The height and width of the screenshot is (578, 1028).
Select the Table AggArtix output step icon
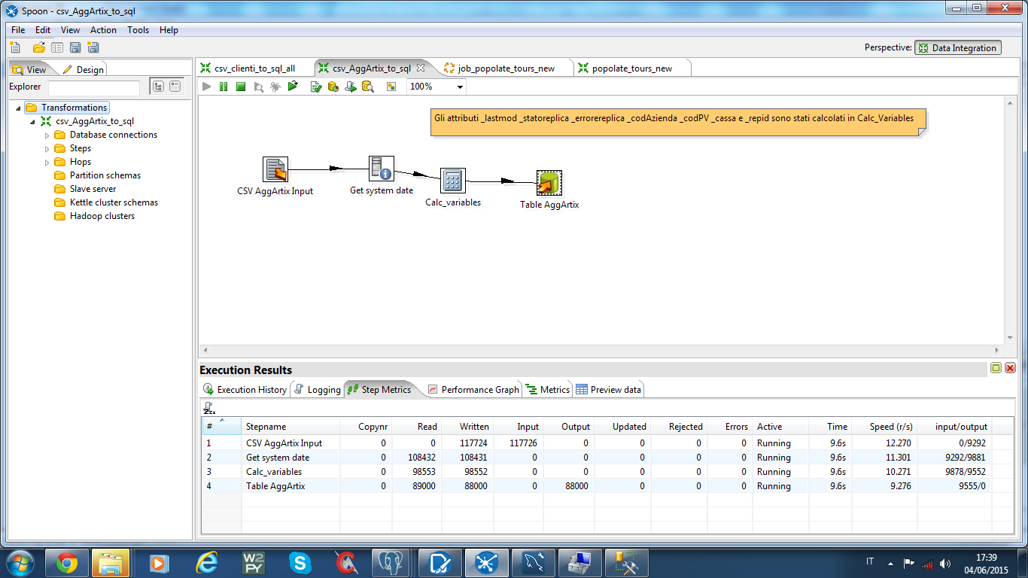tap(549, 183)
